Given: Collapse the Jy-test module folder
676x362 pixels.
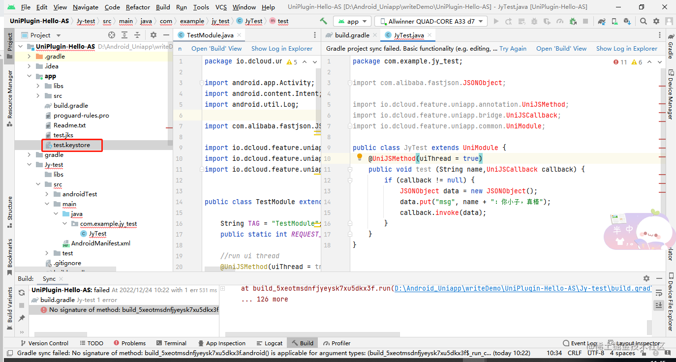Looking at the screenshot, I should tap(30, 165).
